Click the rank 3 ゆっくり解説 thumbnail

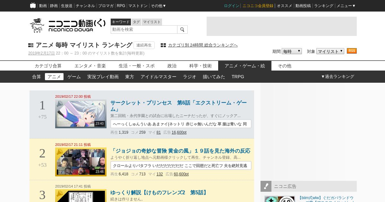point(81,196)
